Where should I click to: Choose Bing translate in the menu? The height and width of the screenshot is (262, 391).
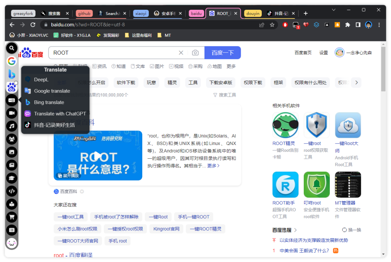pyautogui.click(x=55, y=102)
